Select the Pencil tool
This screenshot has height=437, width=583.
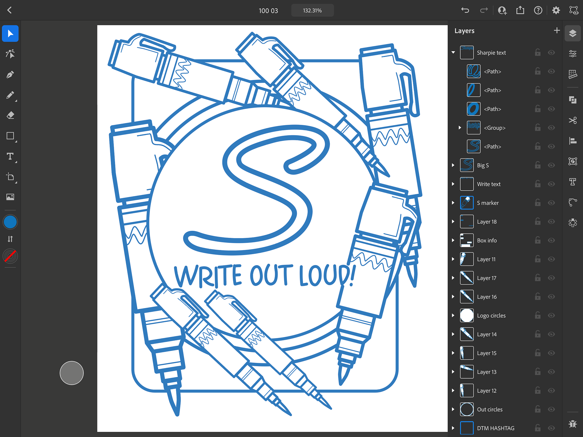[10, 95]
